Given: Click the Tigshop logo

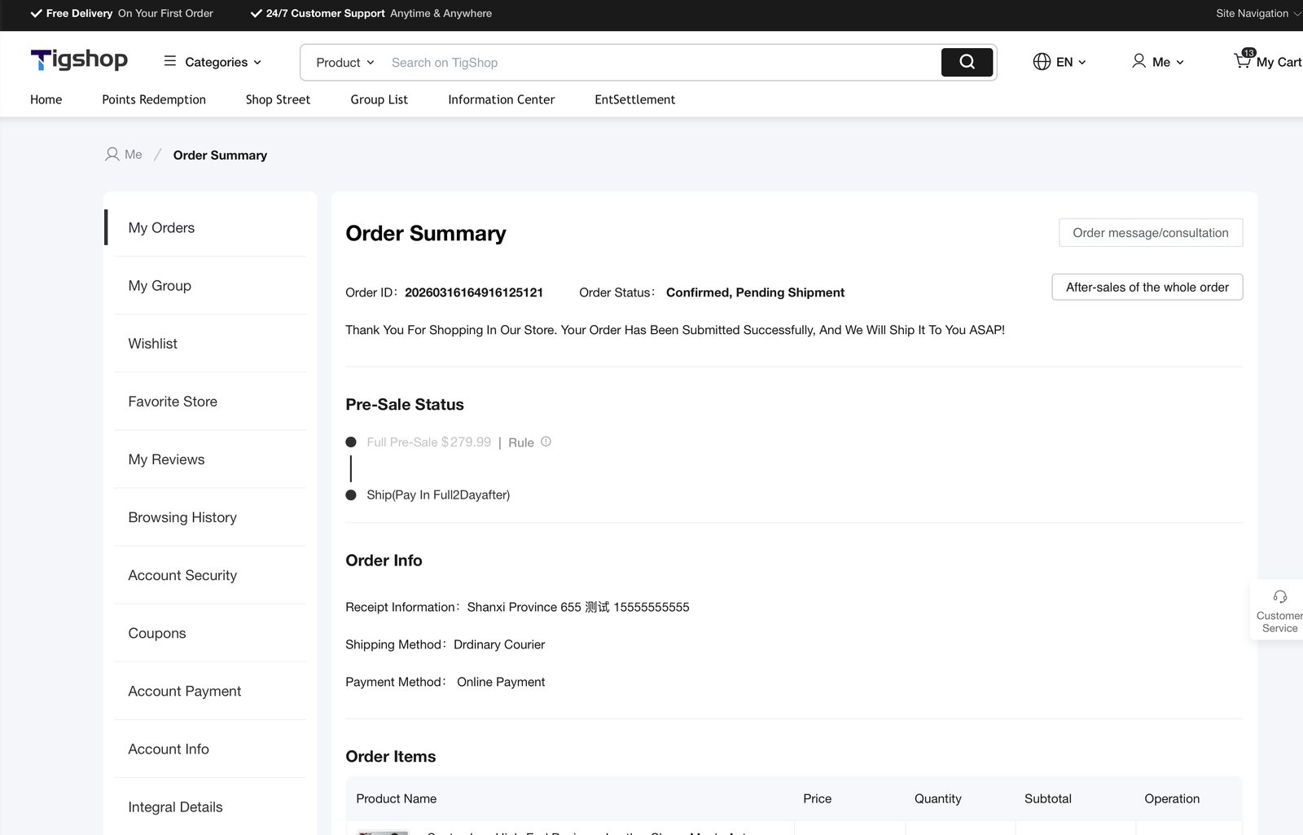Looking at the screenshot, I should click(79, 60).
